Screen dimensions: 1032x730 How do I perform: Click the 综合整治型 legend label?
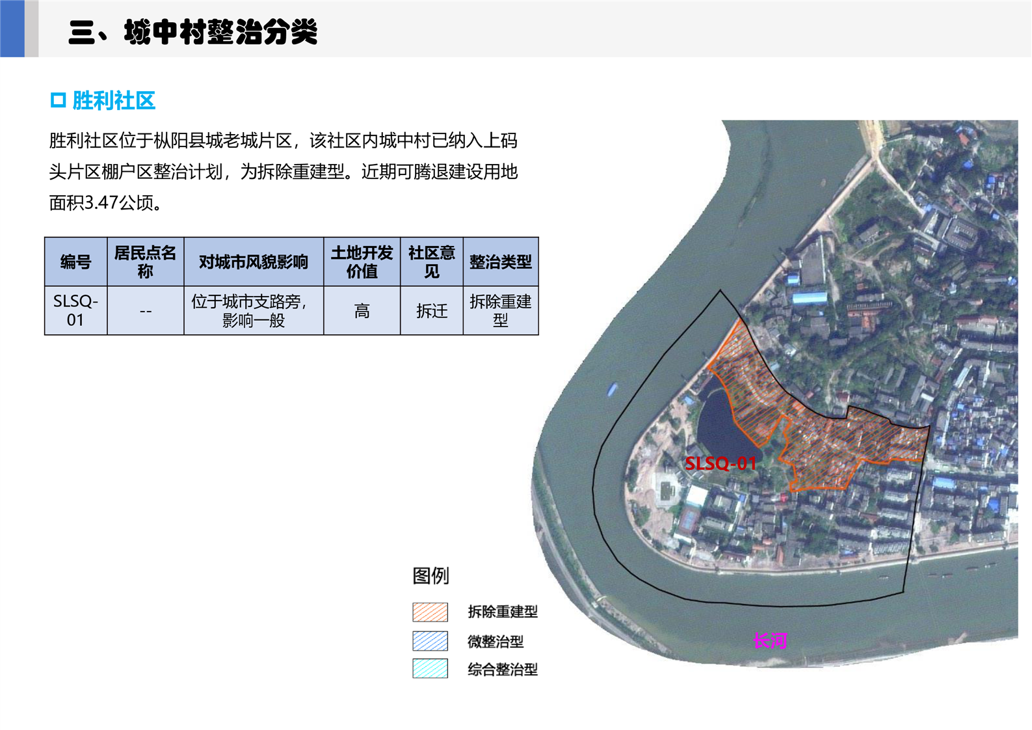pos(503,669)
